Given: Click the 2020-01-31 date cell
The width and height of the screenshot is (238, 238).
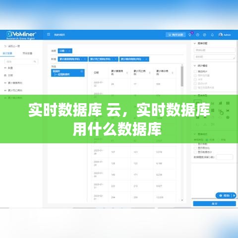Looking at the screenshot, I should (x=98, y=186).
